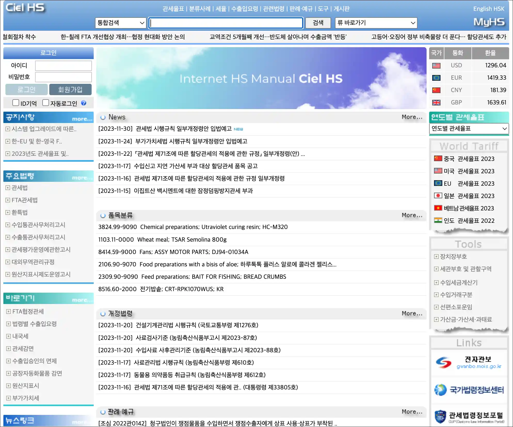
Task: Open the 관세율표 menu
Action: coord(173,9)
